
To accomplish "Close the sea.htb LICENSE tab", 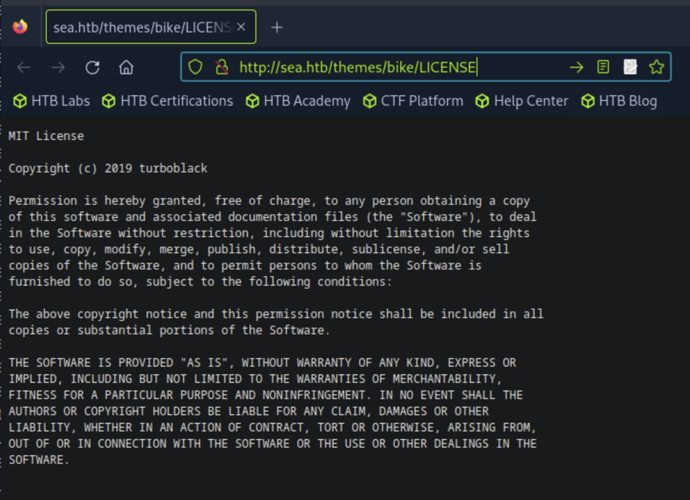I will pos(241,27).
